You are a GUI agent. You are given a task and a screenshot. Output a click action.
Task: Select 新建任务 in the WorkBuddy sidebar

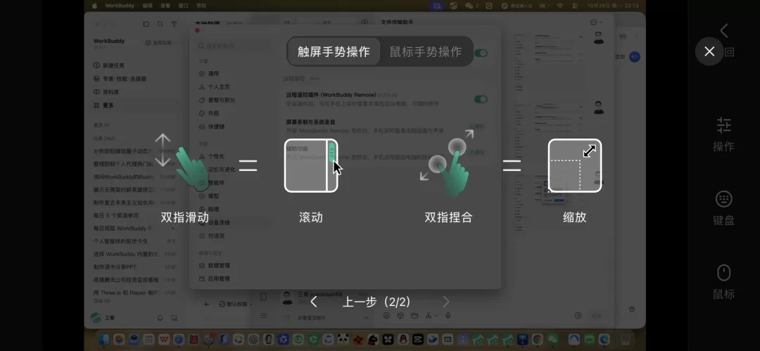(x=110, y=65)
